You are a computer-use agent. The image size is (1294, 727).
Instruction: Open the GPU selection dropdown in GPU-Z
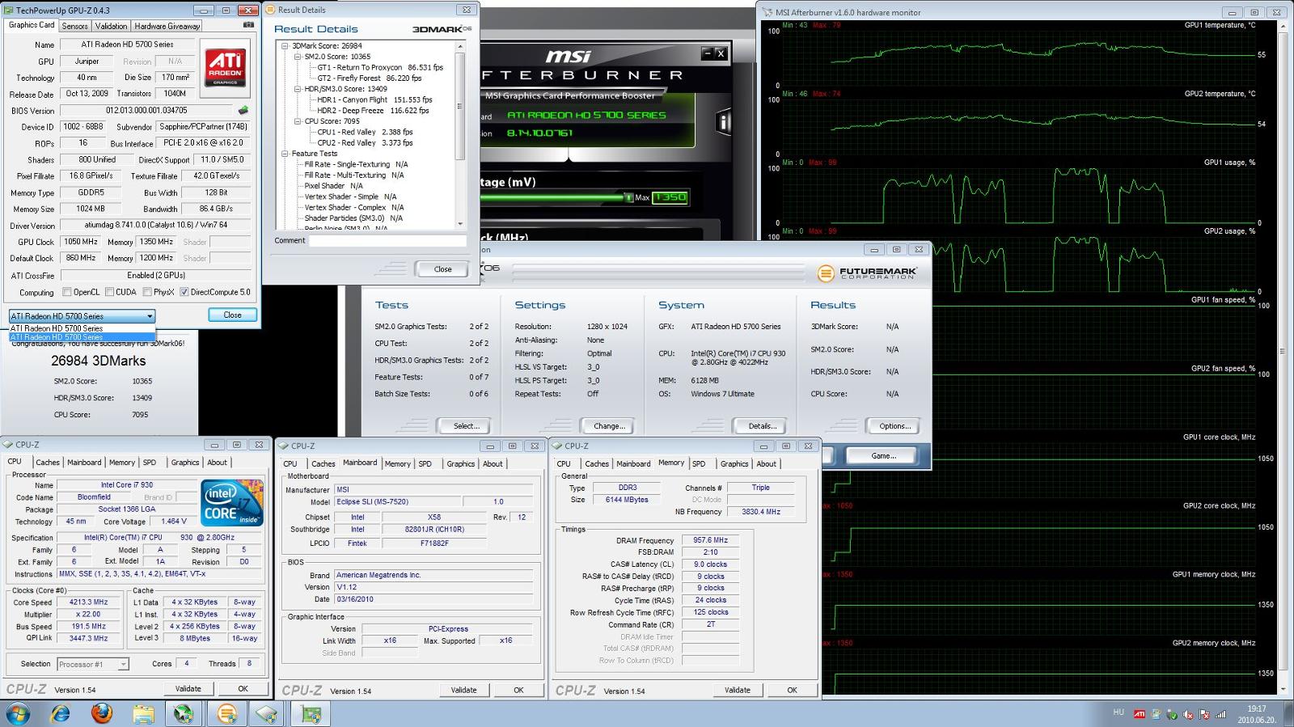(x=82, y=315)
